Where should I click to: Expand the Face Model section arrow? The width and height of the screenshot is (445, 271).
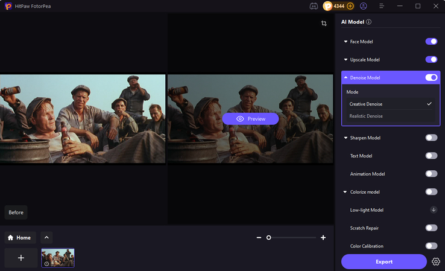[x=346, y=42]
